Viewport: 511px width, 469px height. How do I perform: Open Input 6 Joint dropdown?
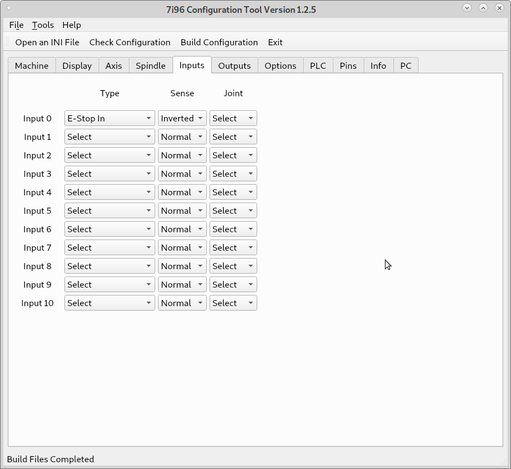(x=233, y=229)
